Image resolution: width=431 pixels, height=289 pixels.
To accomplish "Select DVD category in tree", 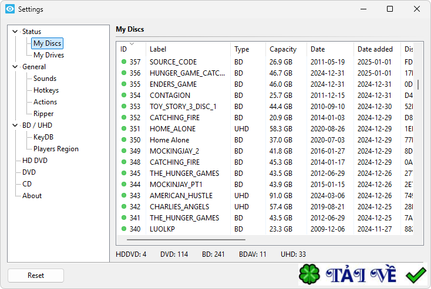I will (29, 172).
